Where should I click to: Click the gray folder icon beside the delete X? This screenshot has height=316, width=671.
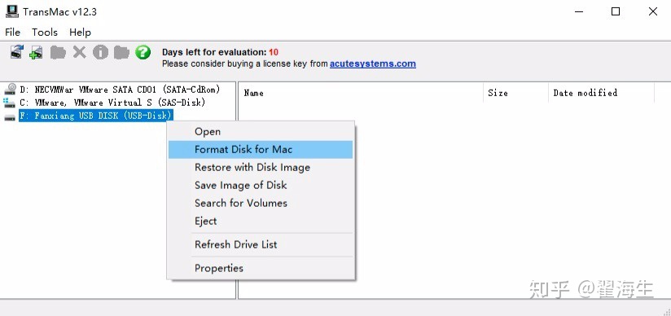point(58,53)
